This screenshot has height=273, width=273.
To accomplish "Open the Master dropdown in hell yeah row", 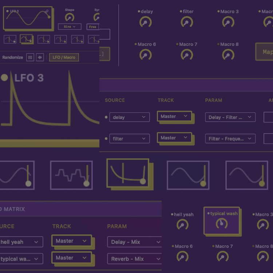I will point(72,241).
